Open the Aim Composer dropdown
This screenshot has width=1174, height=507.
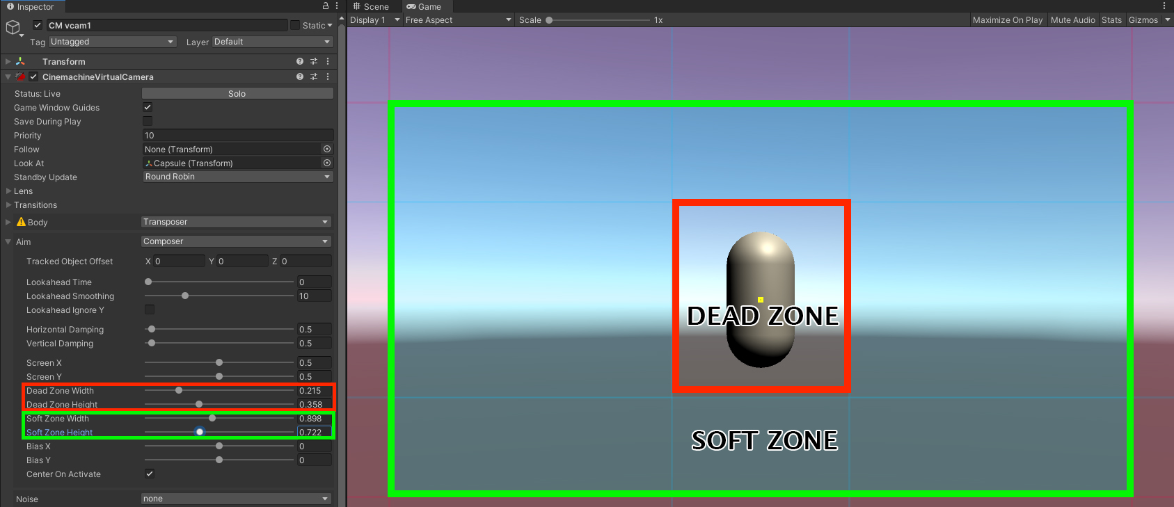click(236, 241)
